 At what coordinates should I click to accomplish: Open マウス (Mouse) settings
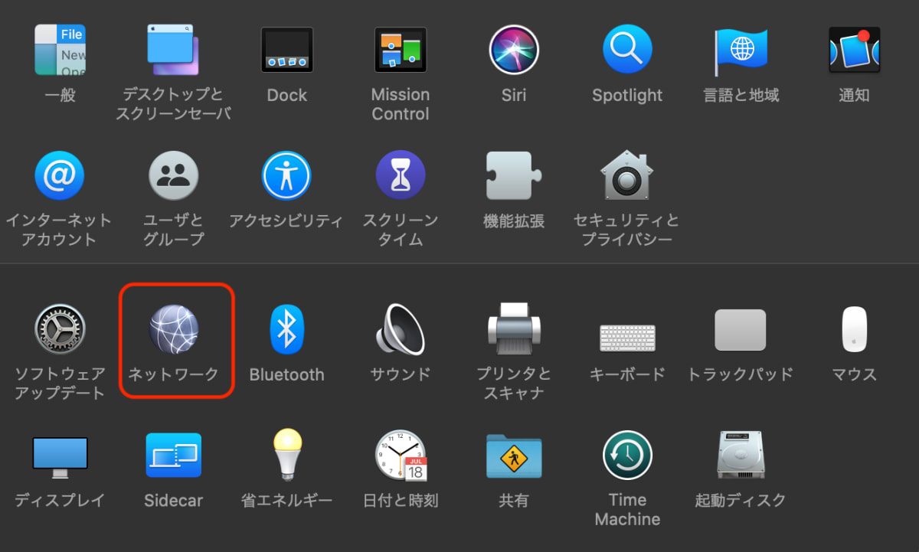pyautogui.click(x=854, y=329)
